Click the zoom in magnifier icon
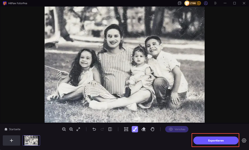 71,129
